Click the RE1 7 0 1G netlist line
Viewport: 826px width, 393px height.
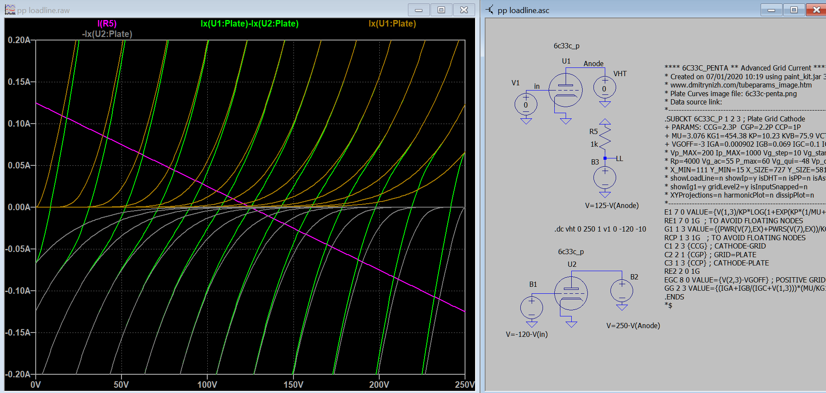tap(734, 221)
